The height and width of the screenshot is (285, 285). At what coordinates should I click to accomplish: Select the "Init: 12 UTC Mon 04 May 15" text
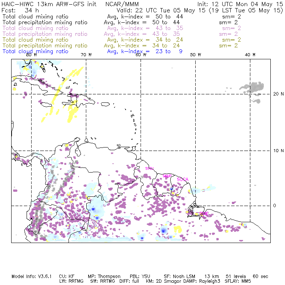click(x=240, y=4)
